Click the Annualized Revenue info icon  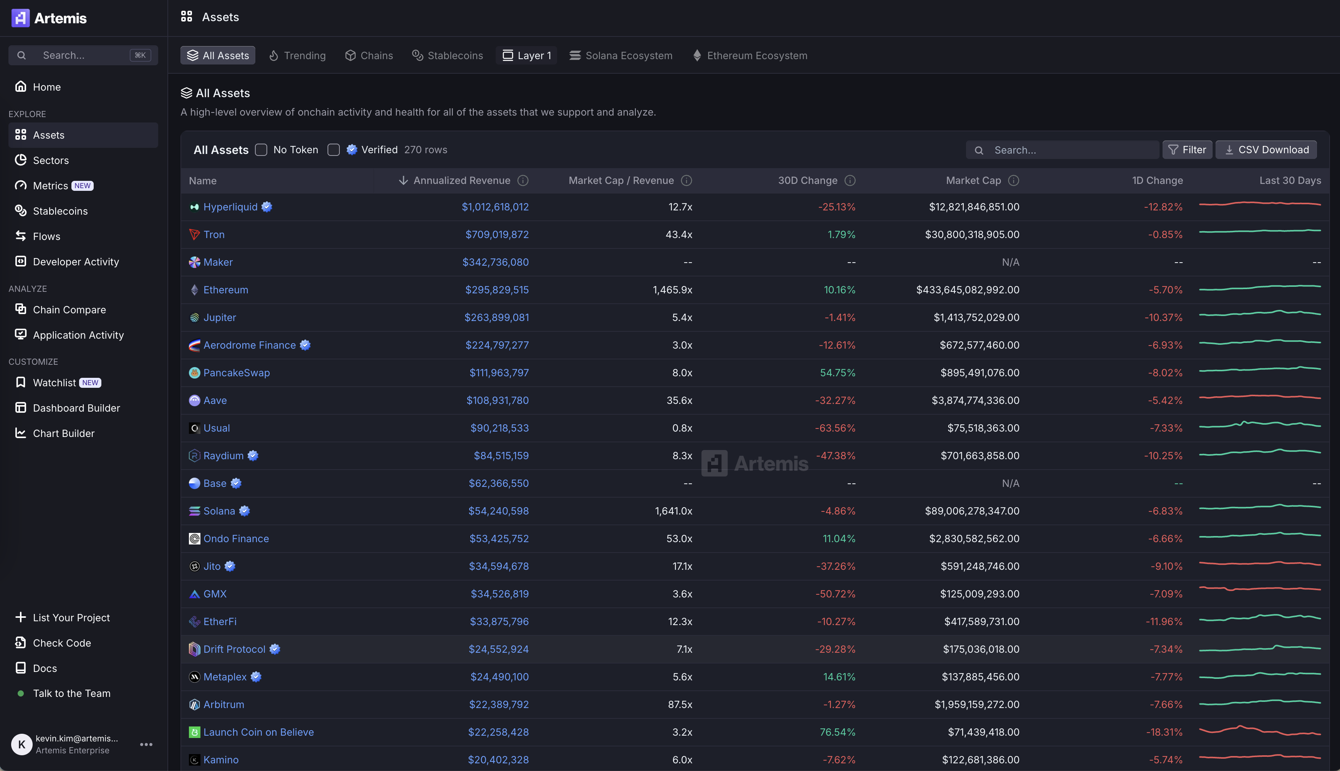point(523,180)
